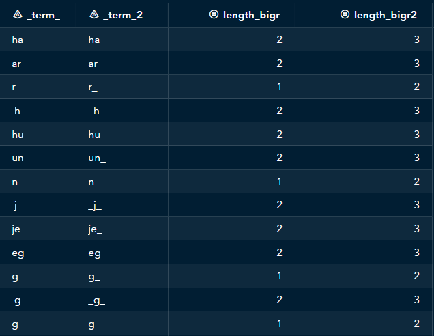Image resolution: width=434 pixels, height=336 pixels.
Task: Click the numeric type icon beside length_bigr2
Action: click(x=345, y=14)
